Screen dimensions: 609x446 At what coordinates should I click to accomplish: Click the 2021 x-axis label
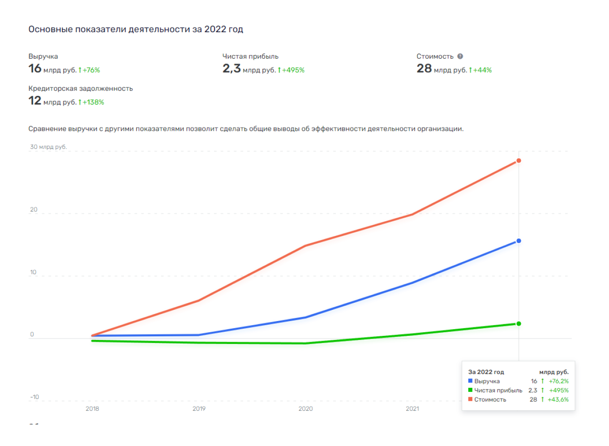[x=412, y=408]
